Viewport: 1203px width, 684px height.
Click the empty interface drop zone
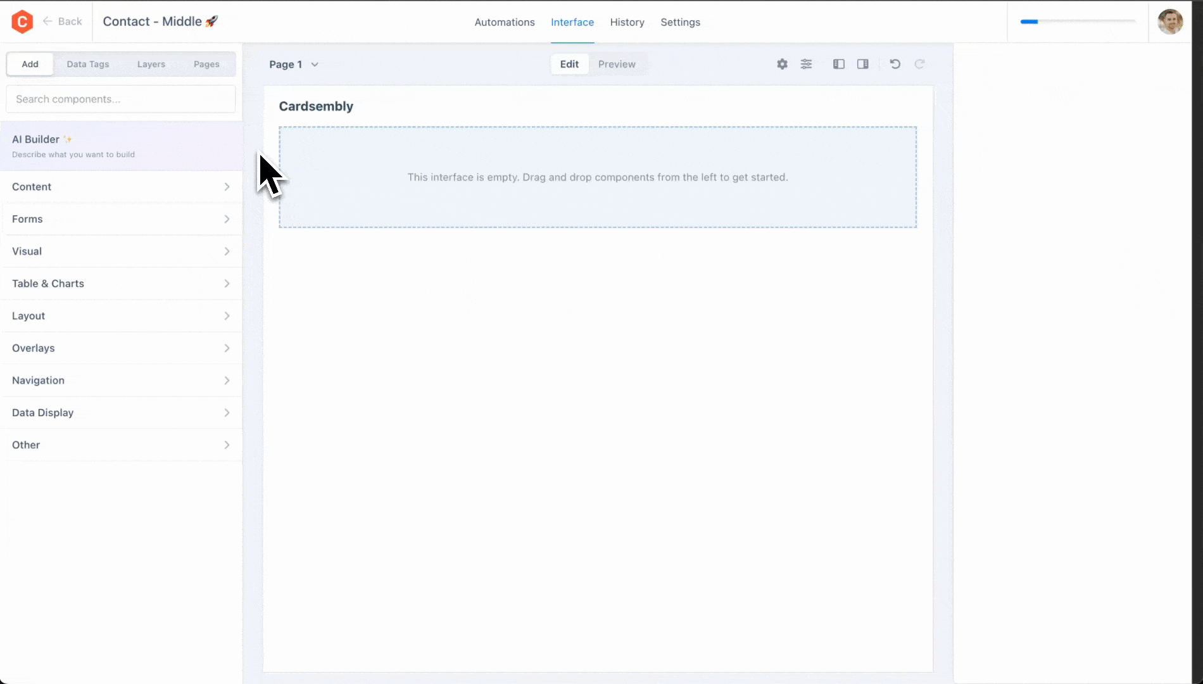pyautogui.click(x=598, y=177)
